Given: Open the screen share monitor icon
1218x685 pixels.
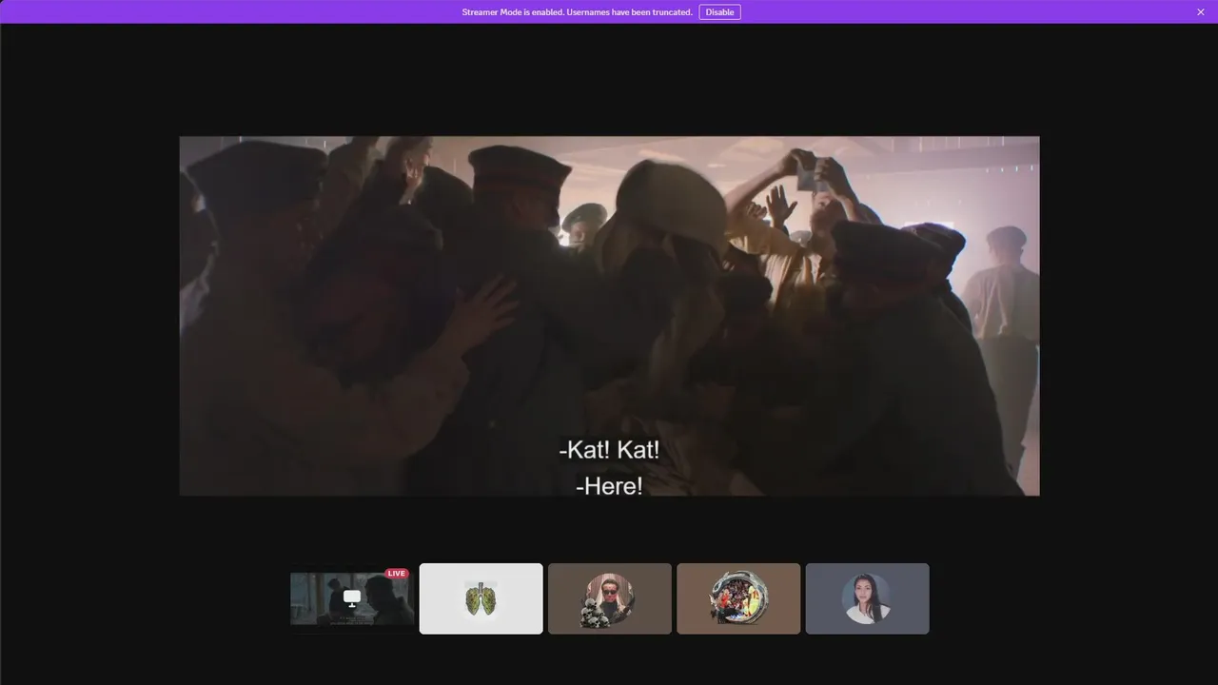Looking at the screenshot, I should pyautogui.click(x=352, y=598).
